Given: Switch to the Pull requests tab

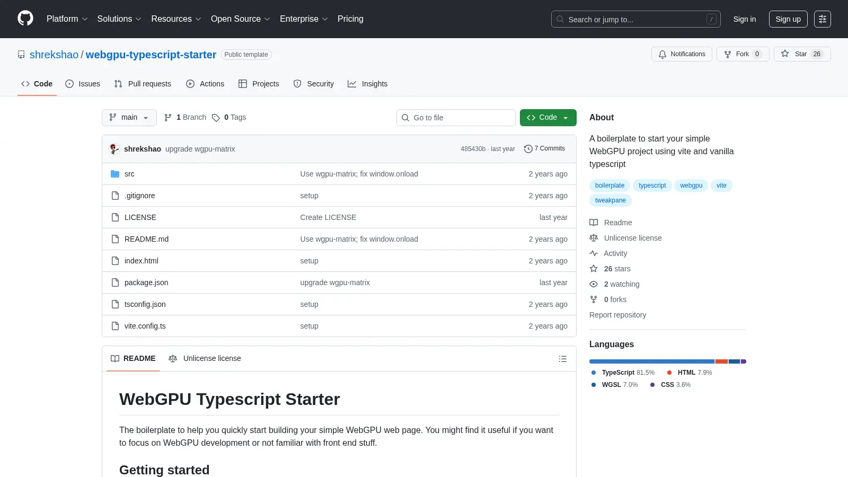Looking at the screenshot, I should point(143,84).
